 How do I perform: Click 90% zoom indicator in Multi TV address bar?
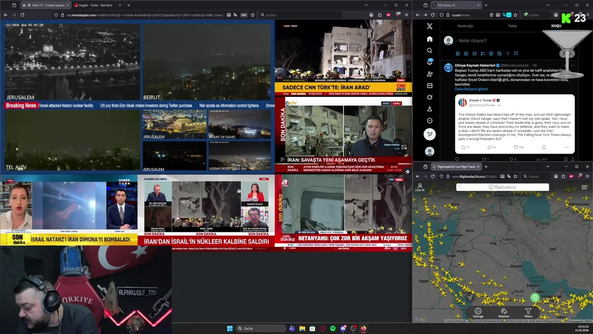coord(244,15)
